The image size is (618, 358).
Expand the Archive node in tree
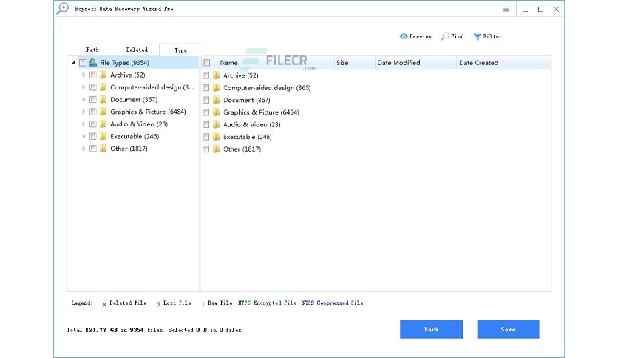click(x=84, y=75)
